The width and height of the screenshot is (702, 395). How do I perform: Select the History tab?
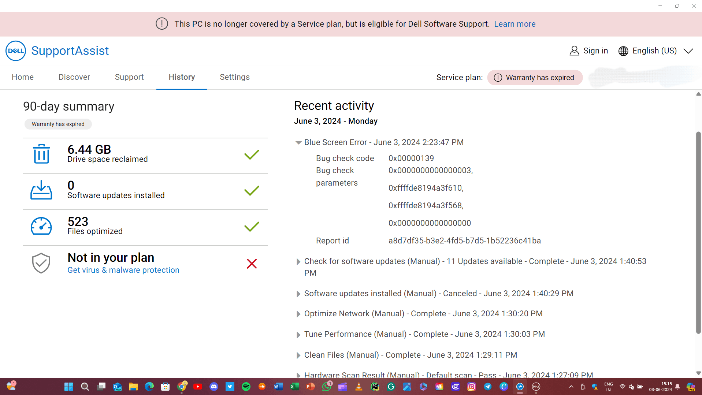pos(182,77)
